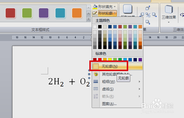
Task: Apply the green text box style
Action: [x=27, y=13]
